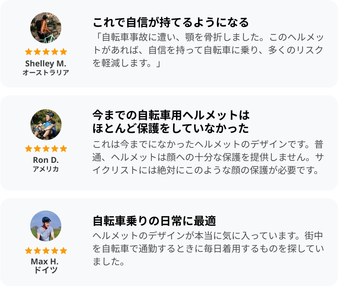Viewport: 338px width, 286px height.
Task: Open the review titled 自転車乗りの日常に最適
Action: [x=154, y=221]
